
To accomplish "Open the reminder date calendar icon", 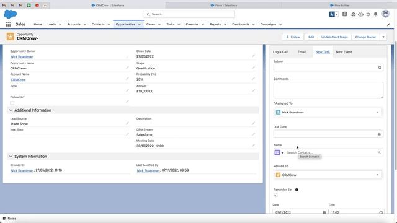I will tap(324, 212).
